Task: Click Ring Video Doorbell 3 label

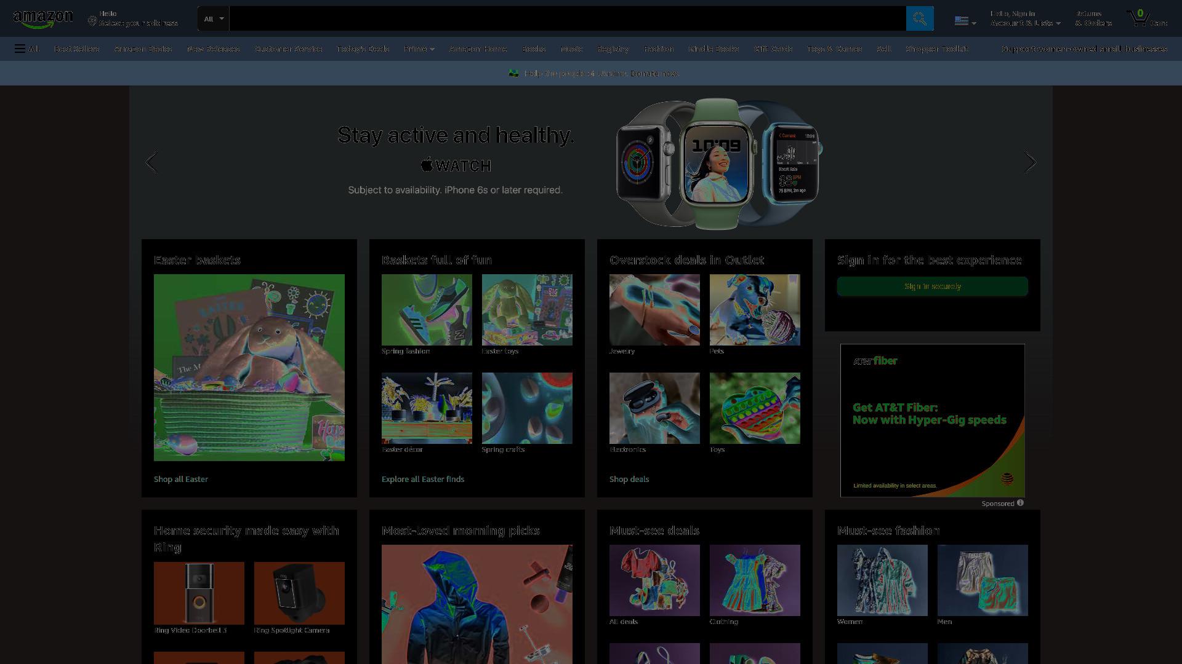Action: [x=190, y=630]
